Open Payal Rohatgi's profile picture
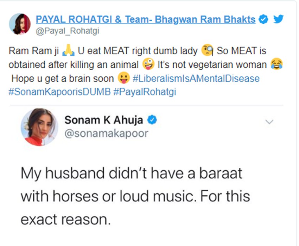Viewport: 299px width, 246px height. (x=22, y=24)
